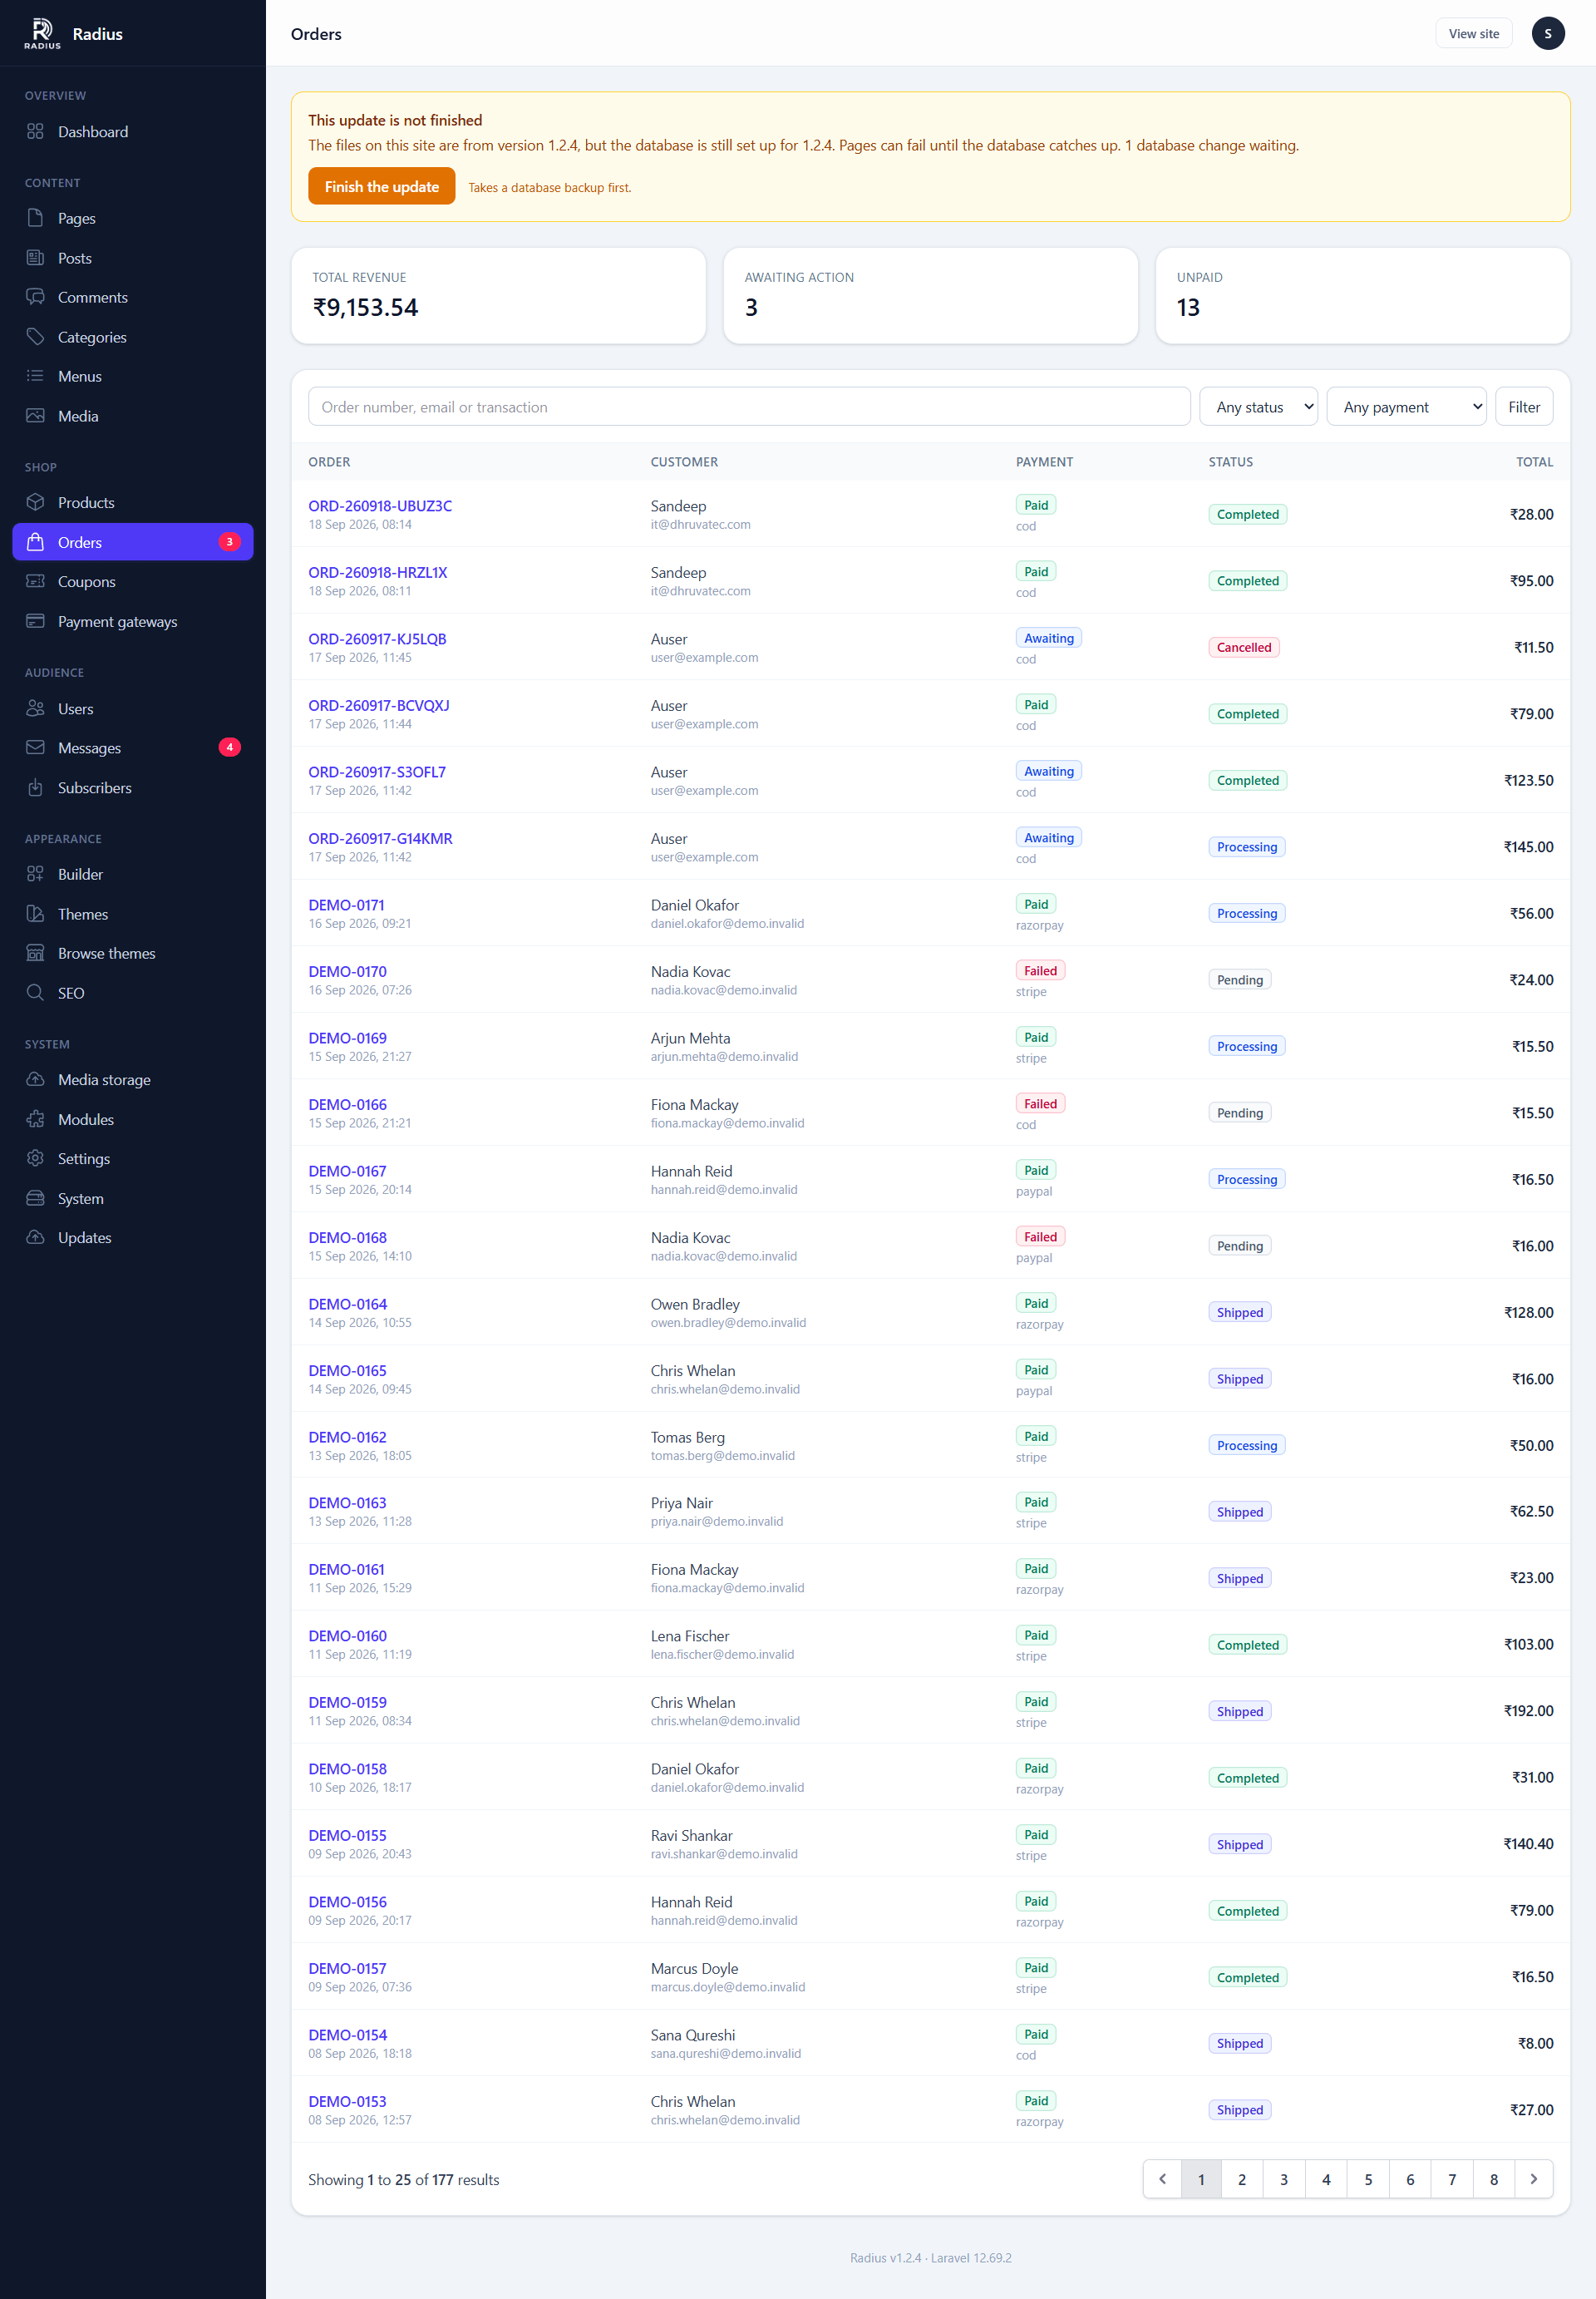Apply filters with the Filter button
The image size is (1596, 2299).
pyautogui.click(x=1523, y=407)
